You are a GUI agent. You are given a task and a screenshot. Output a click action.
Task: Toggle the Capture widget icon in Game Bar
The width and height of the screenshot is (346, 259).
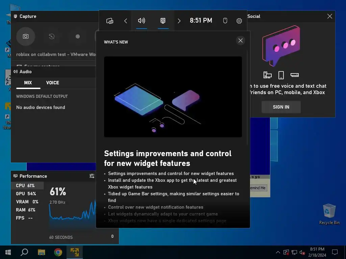coord(163,21)
